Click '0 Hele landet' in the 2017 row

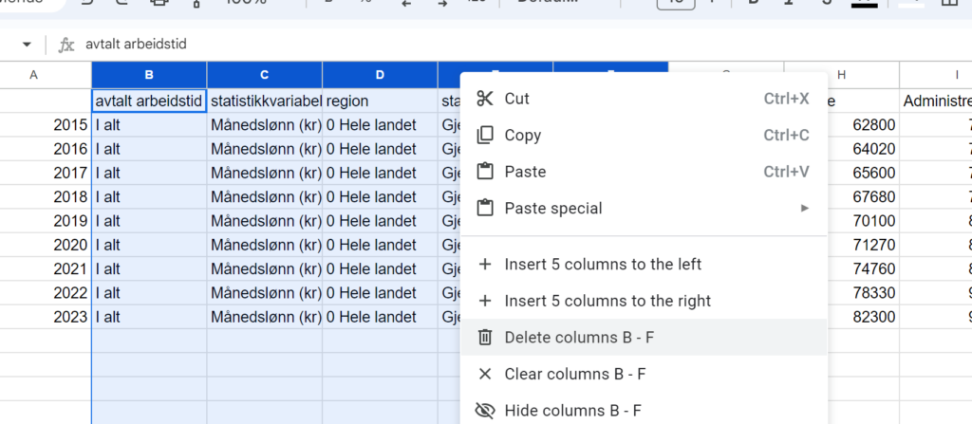pyautogui.click(x=380, y=173)
